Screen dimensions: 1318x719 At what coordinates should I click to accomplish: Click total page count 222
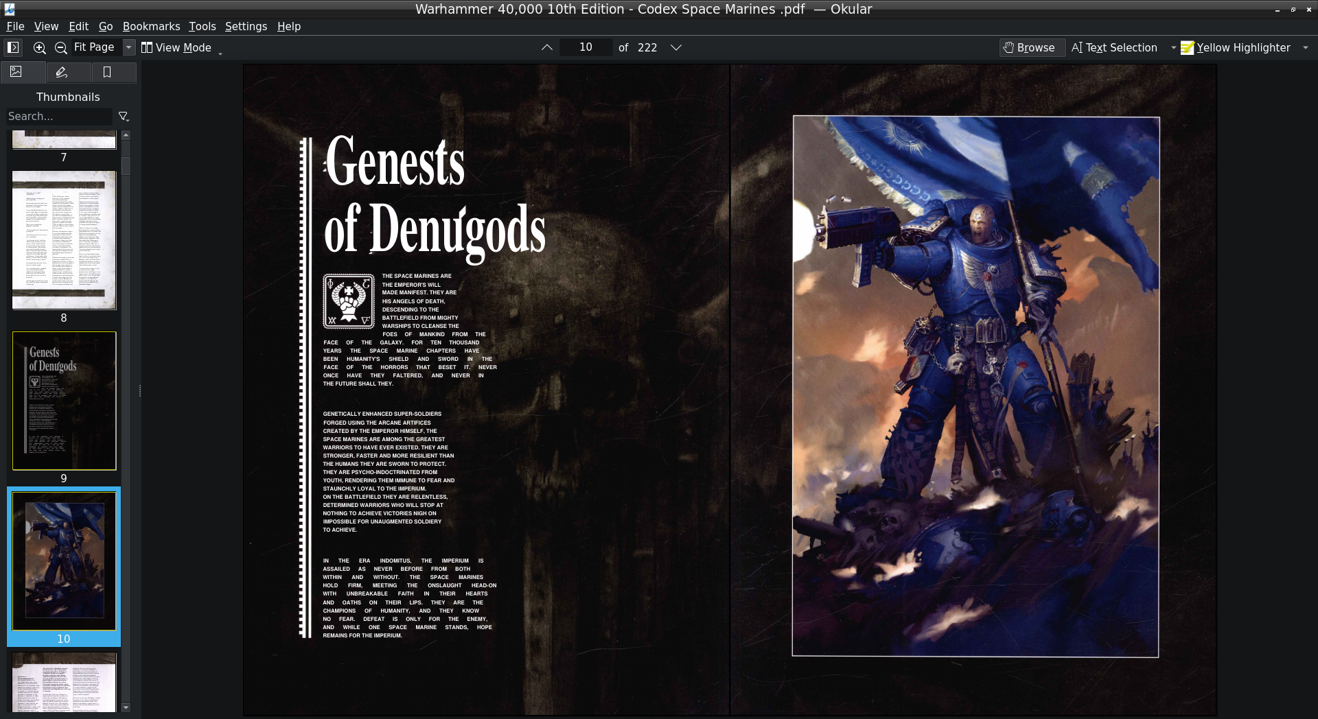[647, 47]
